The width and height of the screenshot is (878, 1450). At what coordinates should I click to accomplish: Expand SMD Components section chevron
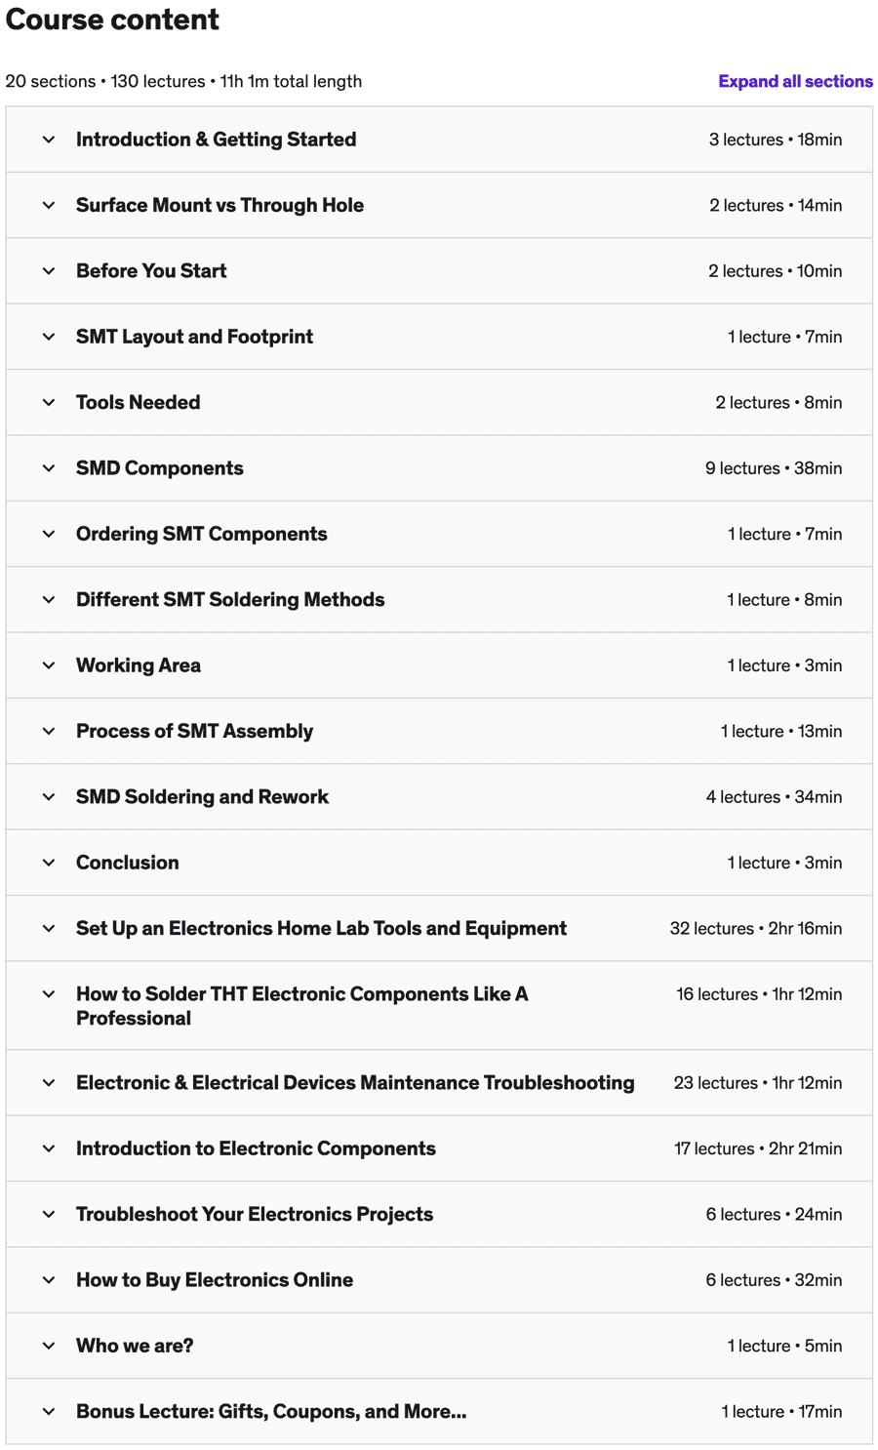pos(49,468)
